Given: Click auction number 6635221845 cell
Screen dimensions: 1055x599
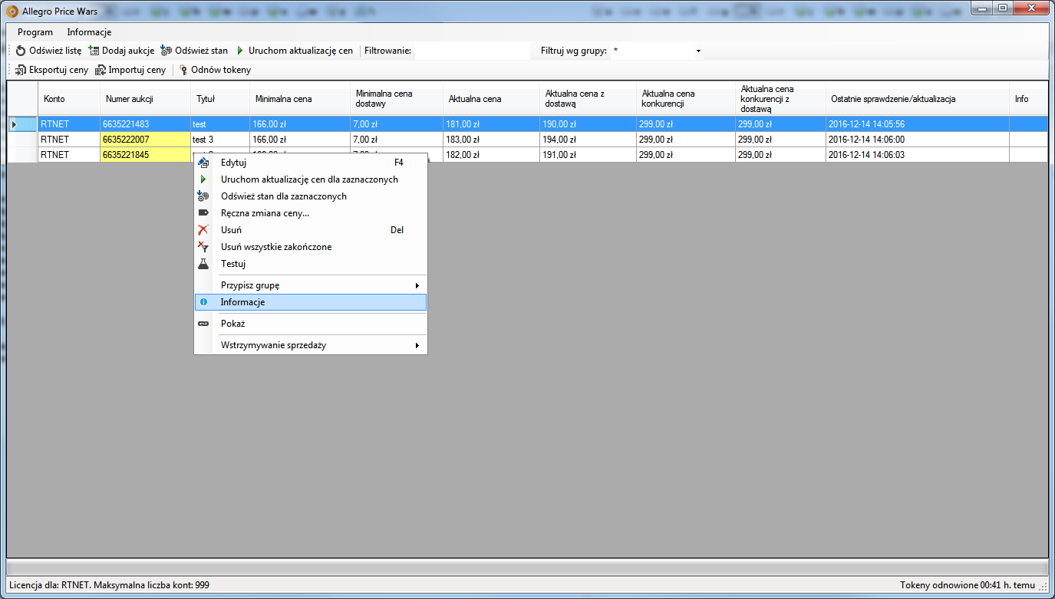Looking at the screenshot, I should (145, 155).
